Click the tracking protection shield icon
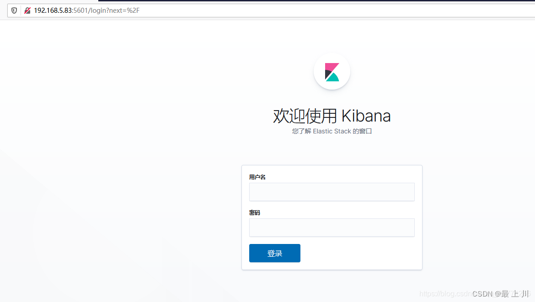 [14, 11]
